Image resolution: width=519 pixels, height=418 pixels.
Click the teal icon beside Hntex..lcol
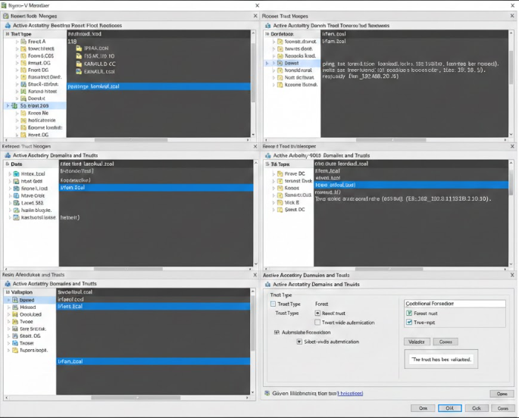click(x=16, y=174)
